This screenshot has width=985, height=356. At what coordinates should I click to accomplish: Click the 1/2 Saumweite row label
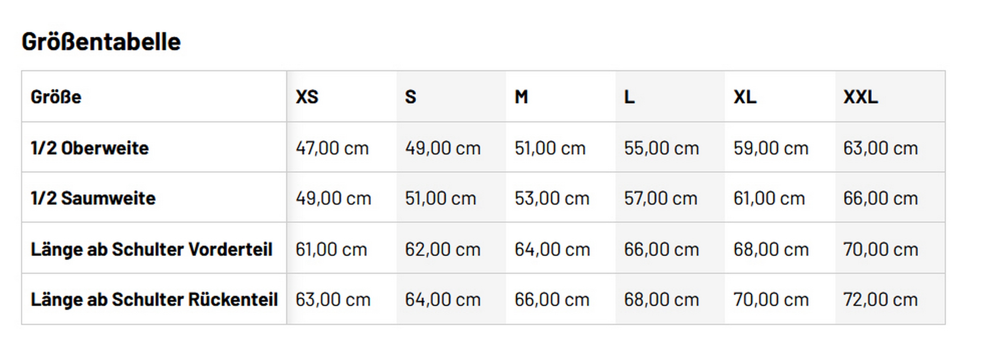[x=93, y=198]
